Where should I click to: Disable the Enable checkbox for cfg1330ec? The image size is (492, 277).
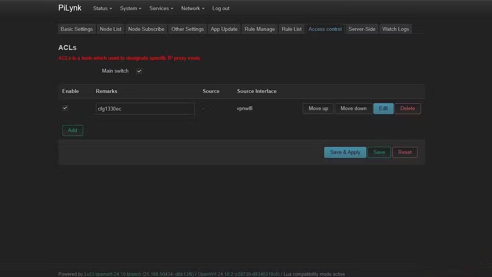[x=65, y=108]
